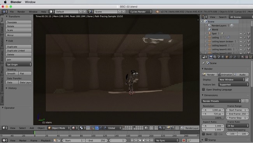
Task: Toggle visibility eye for Spot object
Action: coord(241,34)
